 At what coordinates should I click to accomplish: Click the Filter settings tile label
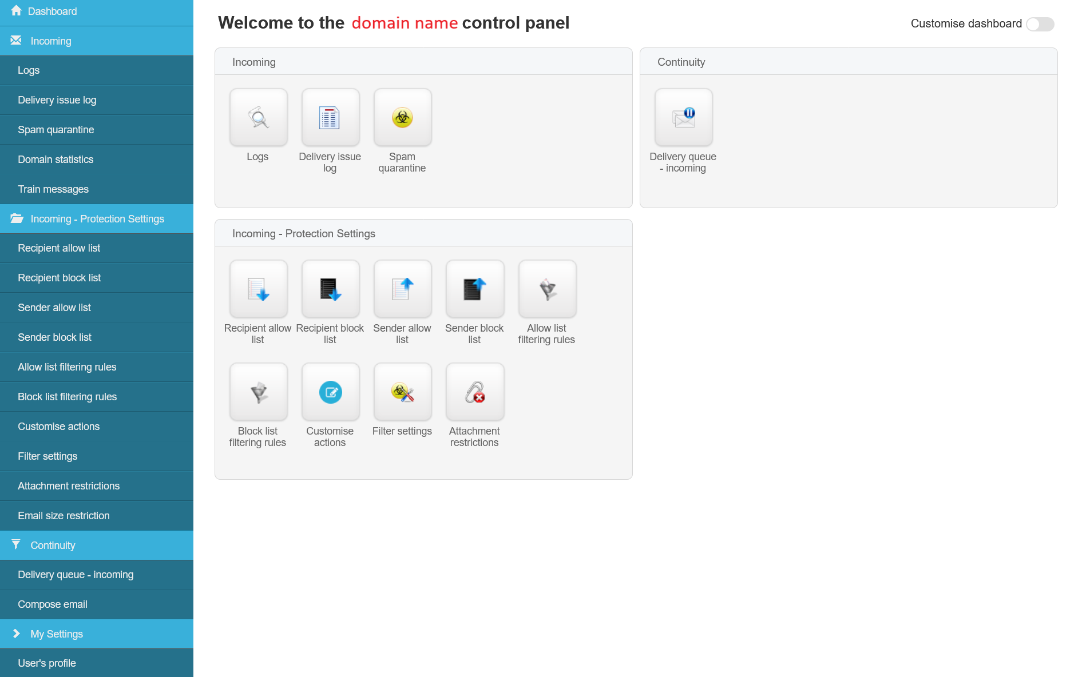click(x=402, y=431)
